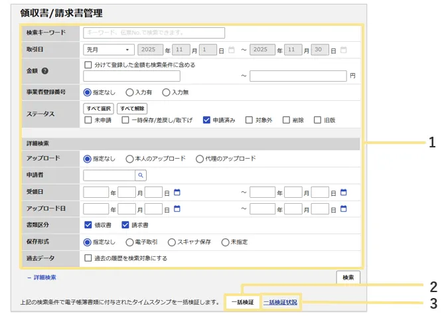Click the すべて選択 button
The image size is (442, 316).
pos(98,108)
